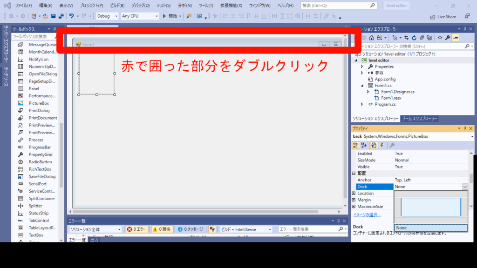The image size is (477, 268).
Task: Click the Events lightning bolt in Properties
Action: coord(382,145)
